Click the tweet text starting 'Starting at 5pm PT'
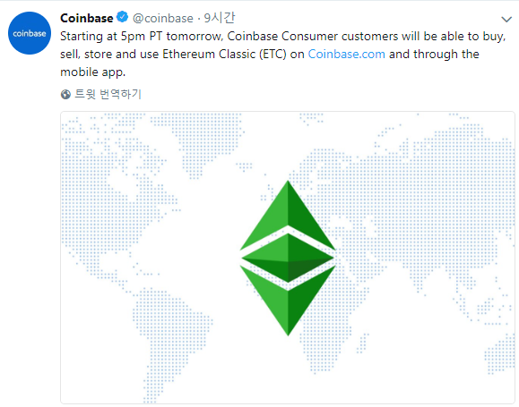This screenshot has height=407, width=519. (283, 54)
